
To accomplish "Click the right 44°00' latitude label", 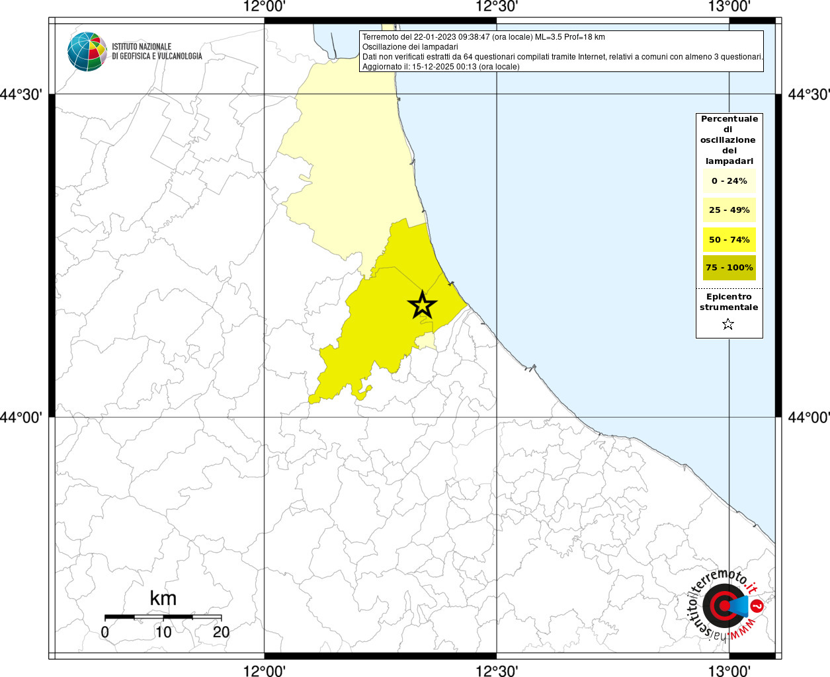I will point(808,417).
